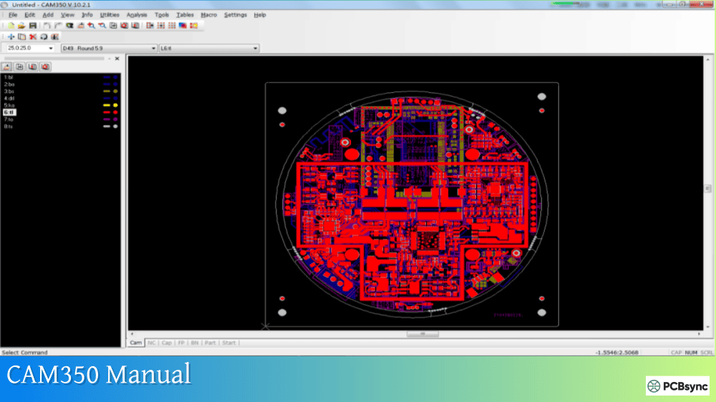Viewport: 716px width, 402px height.
Task: Toggle yellow flash dot for layer 5:ko
Action: click(x=115, y=105)
